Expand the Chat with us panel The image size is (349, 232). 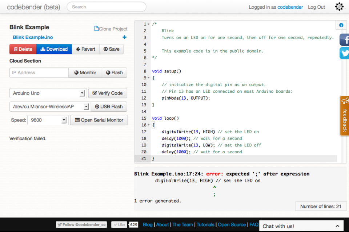302,226
